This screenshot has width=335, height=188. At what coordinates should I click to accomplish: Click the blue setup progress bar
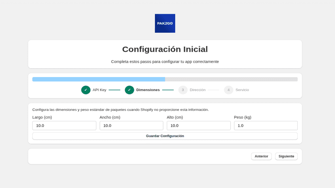click(x=165, y=79)
